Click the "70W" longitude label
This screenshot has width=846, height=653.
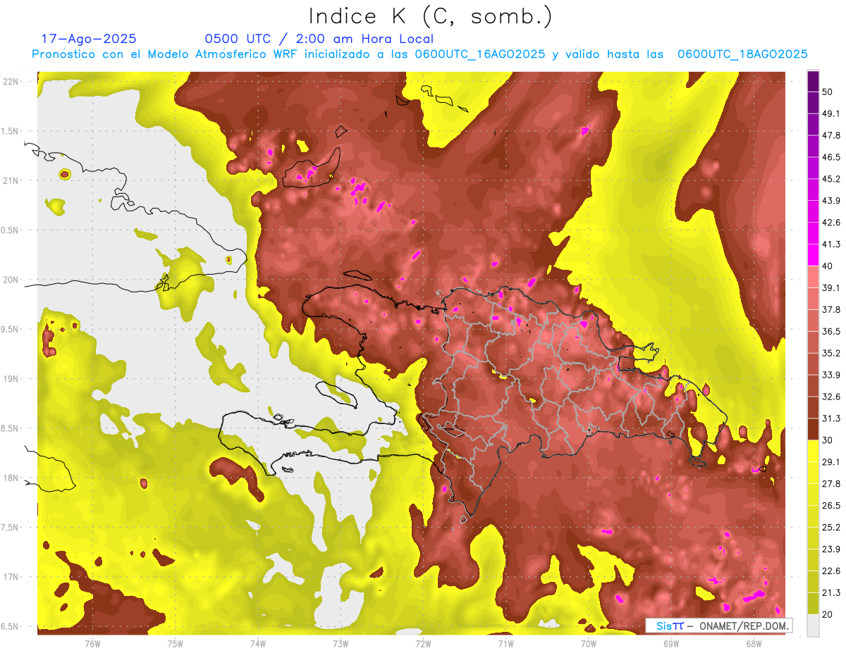tap(589, 643)
